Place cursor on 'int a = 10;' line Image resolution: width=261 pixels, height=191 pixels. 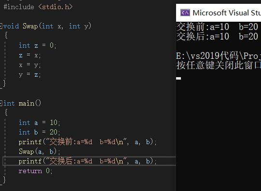pyautogui.click(x=40, y=123)
